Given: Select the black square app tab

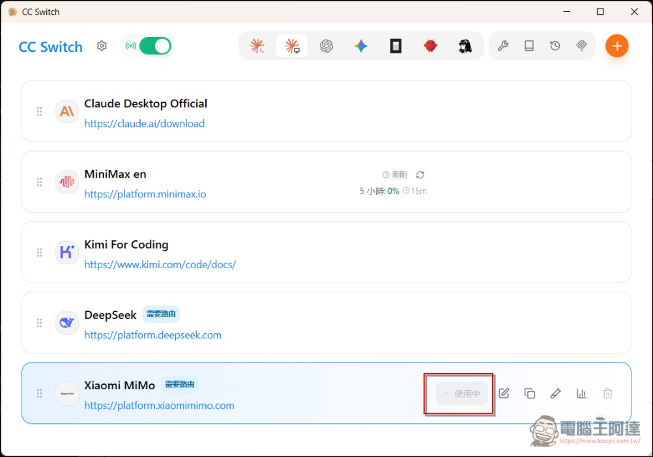Looking at the screenshot, I should 396,46.
